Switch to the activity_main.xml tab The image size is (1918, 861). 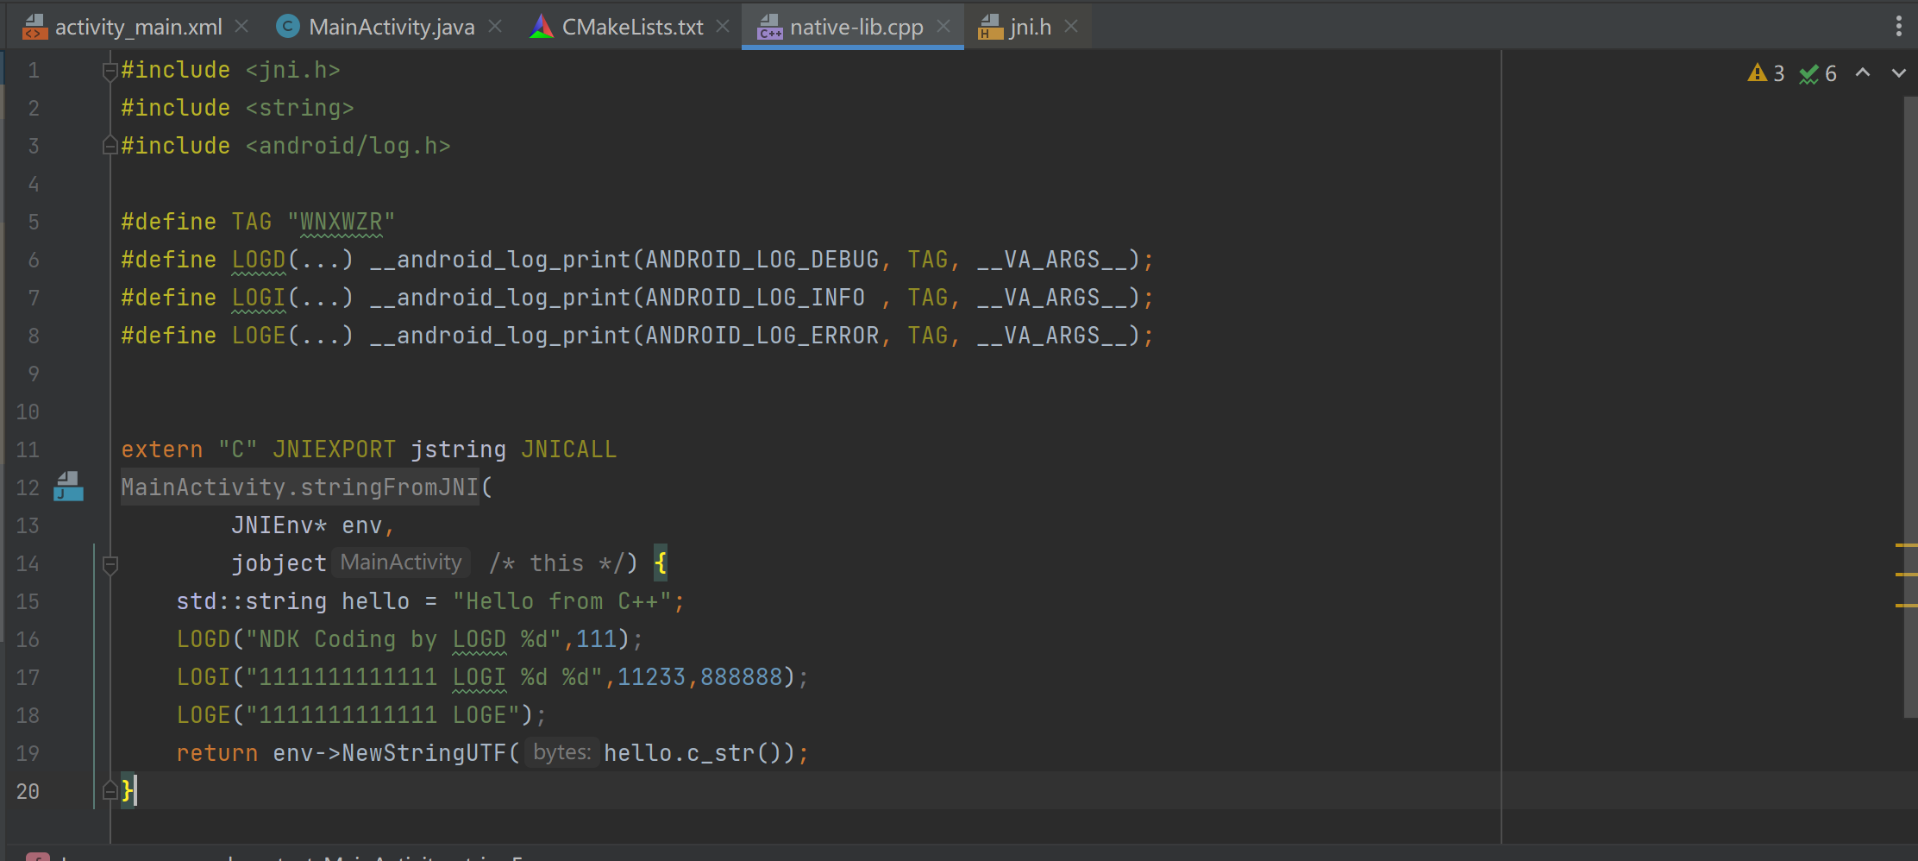tap(138, 27)
